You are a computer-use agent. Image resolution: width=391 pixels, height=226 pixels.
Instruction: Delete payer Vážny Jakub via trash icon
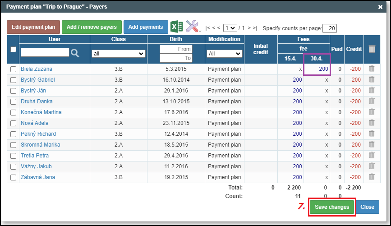pos(372,166)
